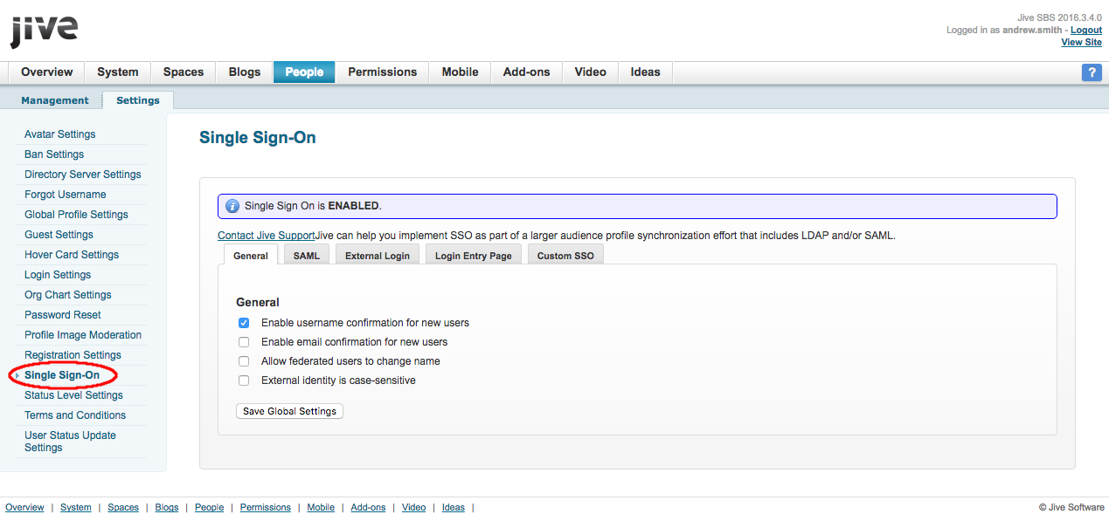Open Profile Image Moderation
Image resolution: width=1109 pixels, height=521 pixels.
pos(83,335)
